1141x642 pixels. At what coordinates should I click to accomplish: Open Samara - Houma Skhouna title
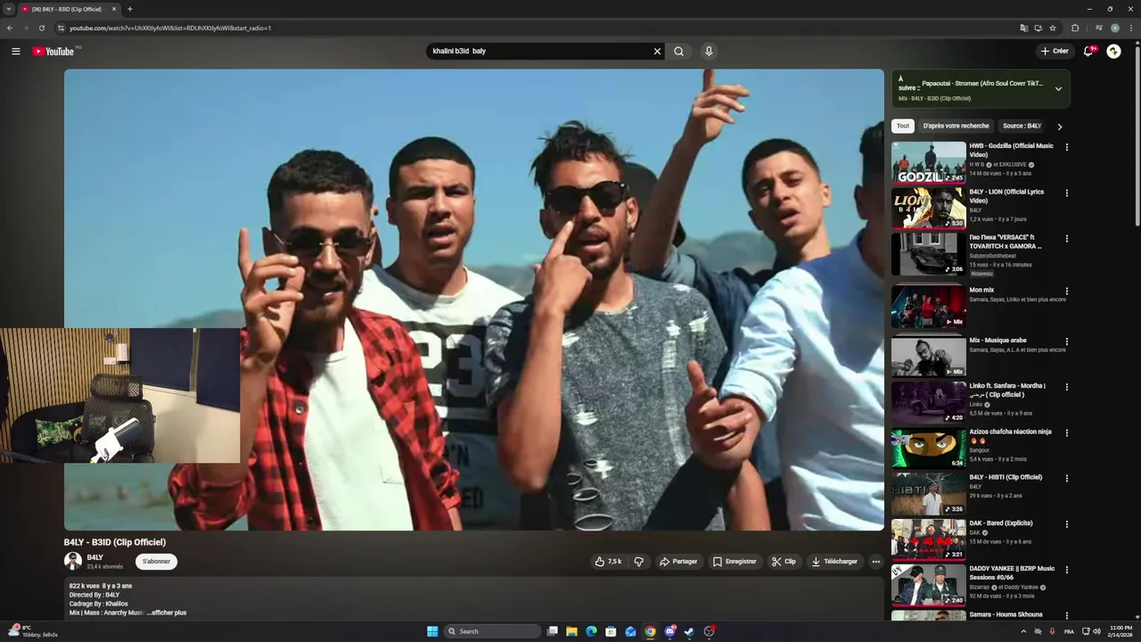click(1006, 614)
